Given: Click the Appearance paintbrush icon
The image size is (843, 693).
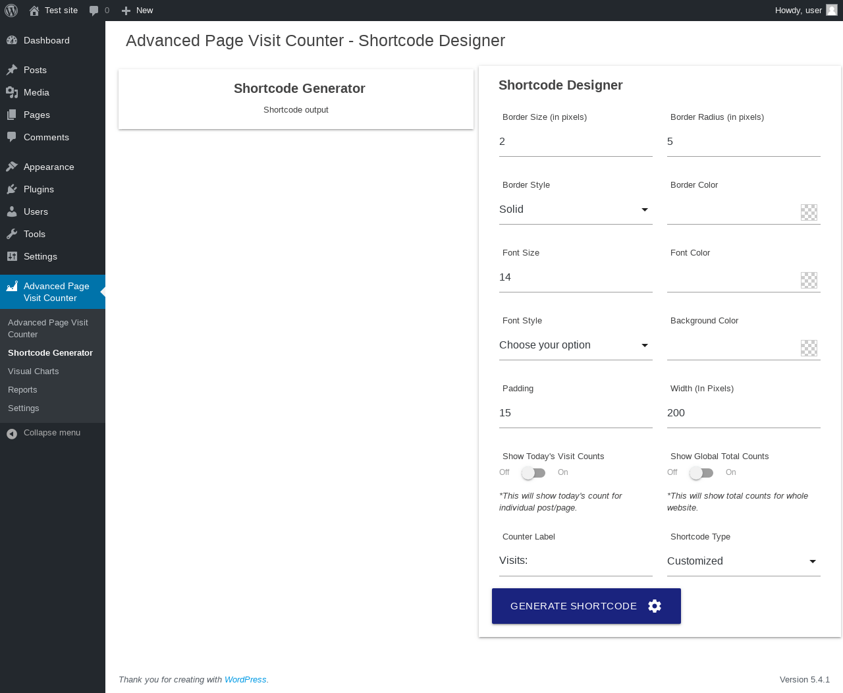Looking at the screenshot, I should [x=12, y=167].
